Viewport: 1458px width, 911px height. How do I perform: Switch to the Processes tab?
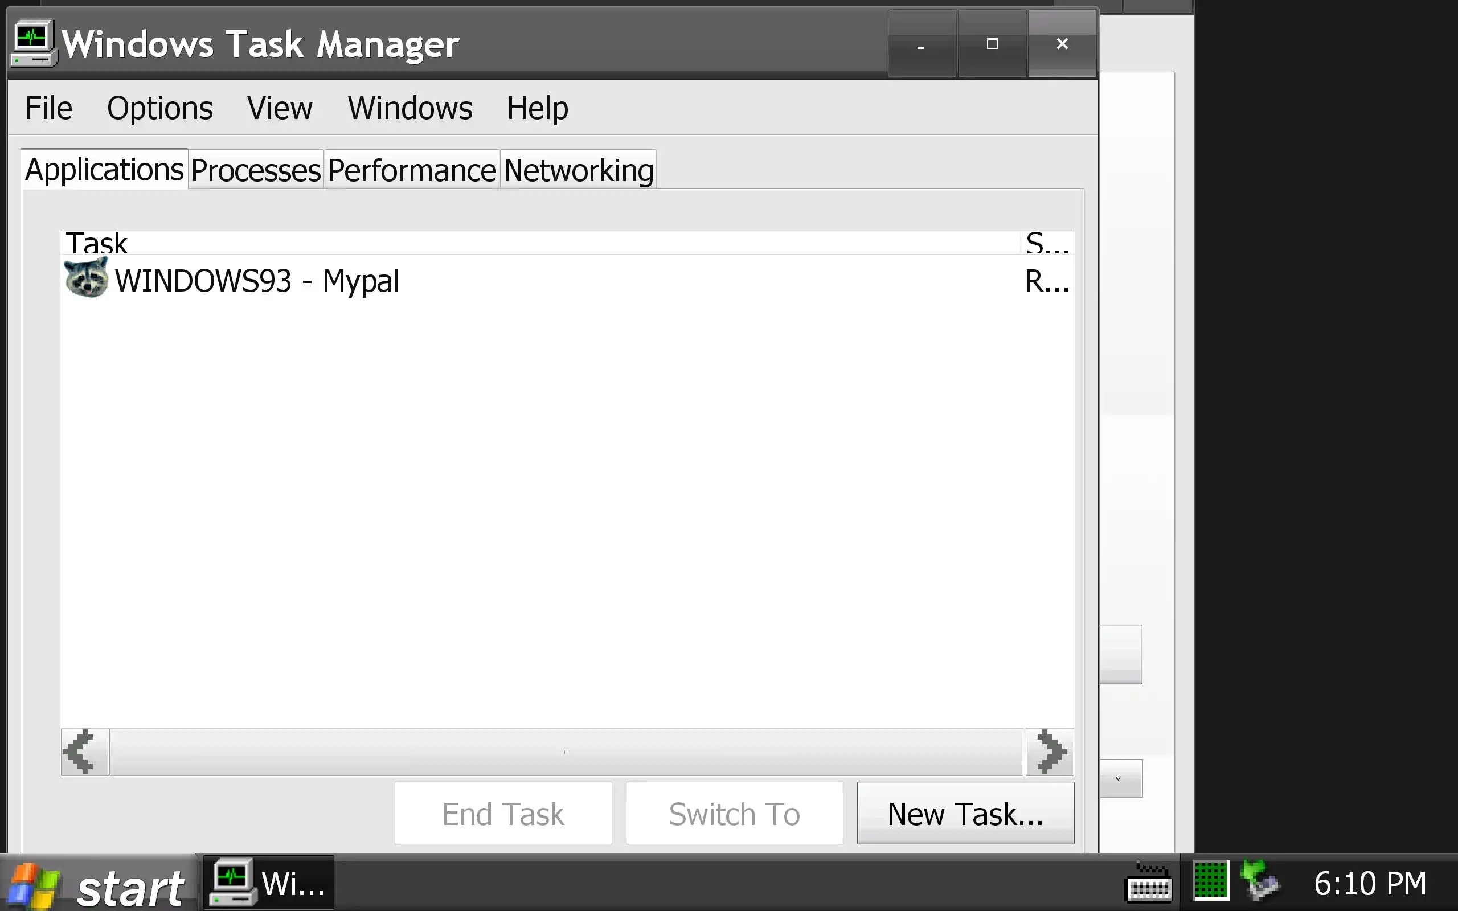pyautogui.click(x=256, y=170)
